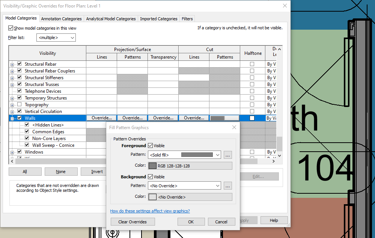Image resolution: width=375 pixels, height=238 pixels.
Task: Collapse the Walls category
Action: pyautogui.click(x=12, y=118)
